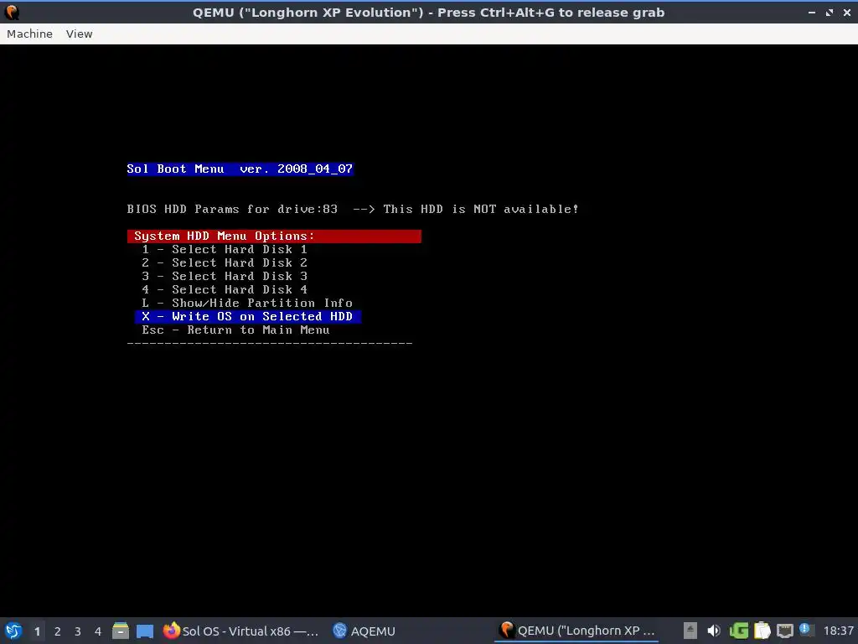Open the View menu
Viewport: 858px width, 644px height.
tap(79, 34)
